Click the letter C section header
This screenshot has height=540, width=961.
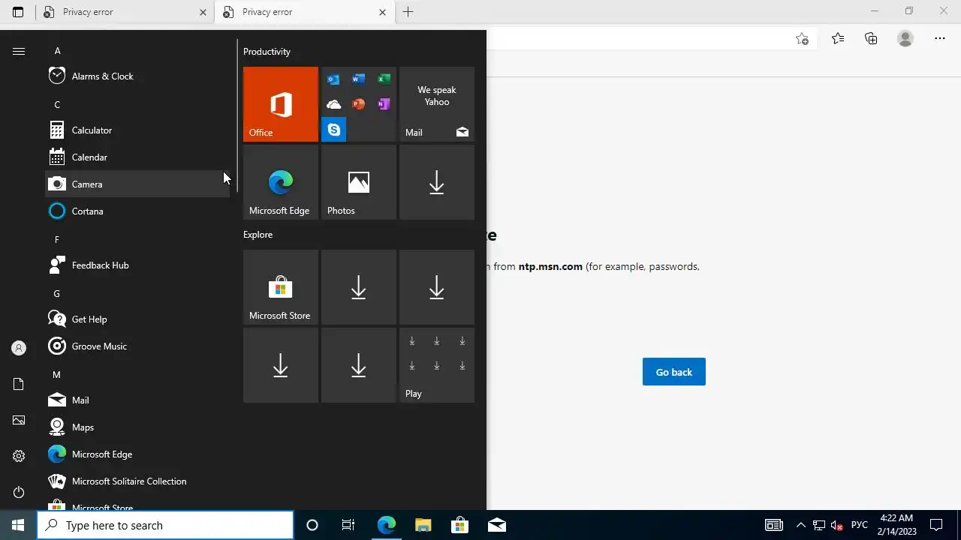[x=57, y=105]
